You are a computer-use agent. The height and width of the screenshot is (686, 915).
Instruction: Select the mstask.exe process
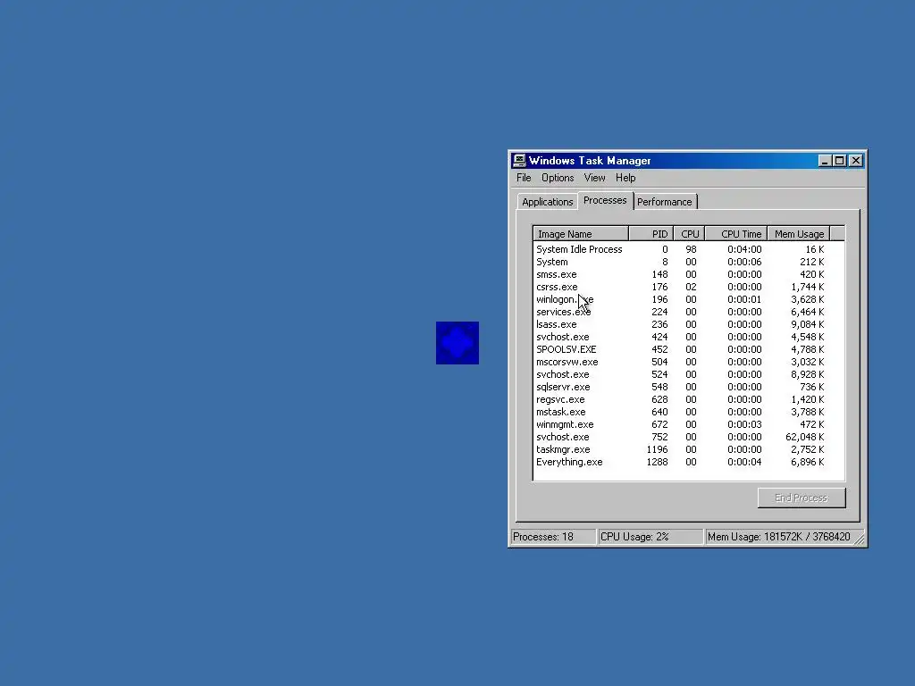[689, 413]
